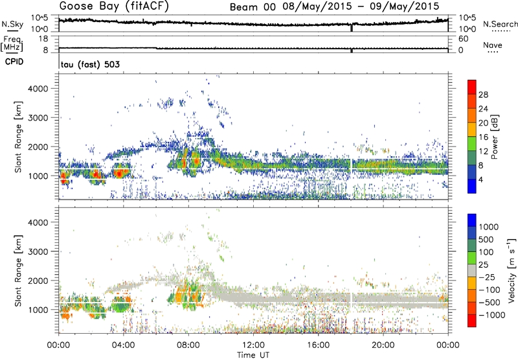Click the 4 value on power colorbar
Image resolution: width=518 pixels, height=359 pixels.
coord(481,179)
